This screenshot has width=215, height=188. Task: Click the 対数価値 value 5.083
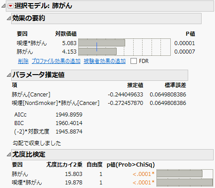69,43
